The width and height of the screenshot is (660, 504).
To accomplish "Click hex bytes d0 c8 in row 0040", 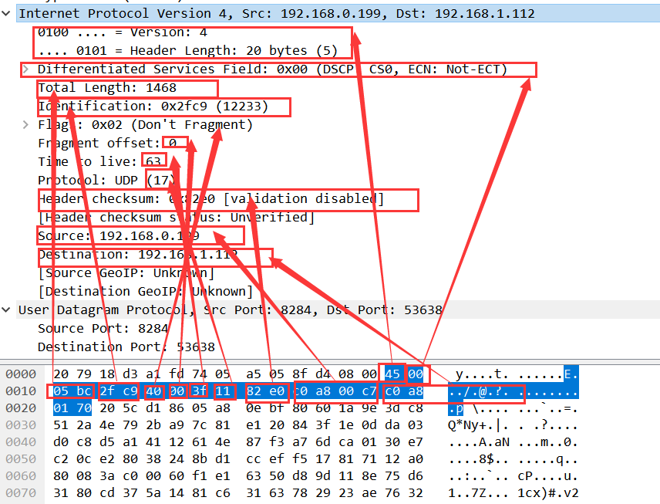I will coord(72,442).
